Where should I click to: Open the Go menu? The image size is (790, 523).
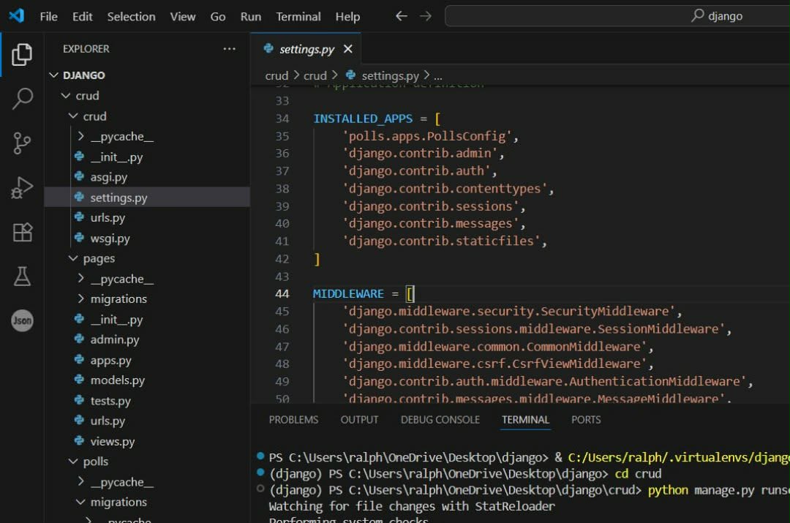[218, 17]
